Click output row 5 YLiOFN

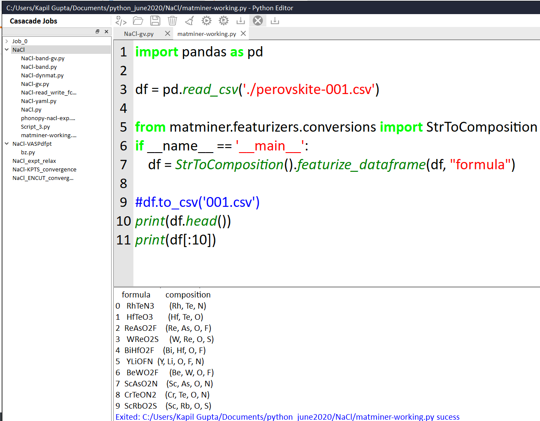[x=160, y=362]
